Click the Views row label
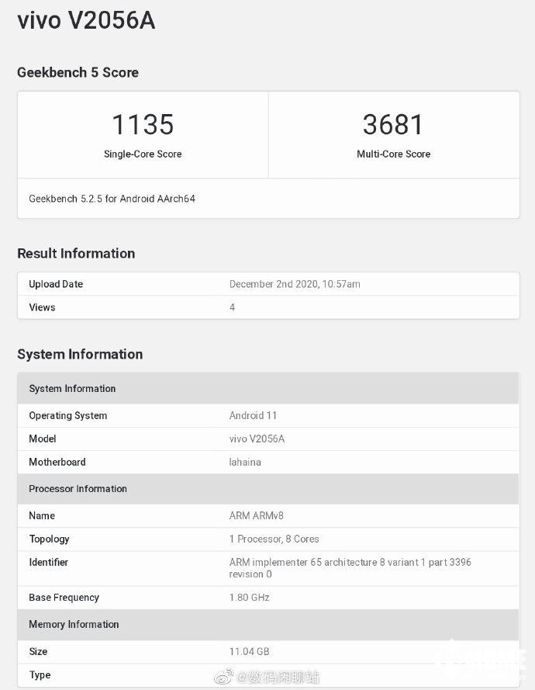The image size is (535, 690). (x=42, y=307)
